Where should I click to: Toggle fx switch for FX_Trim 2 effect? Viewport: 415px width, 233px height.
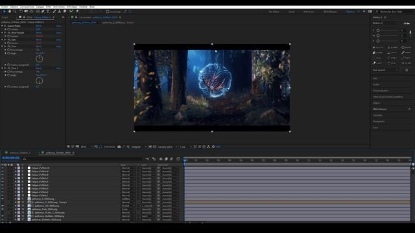point(5,68)
